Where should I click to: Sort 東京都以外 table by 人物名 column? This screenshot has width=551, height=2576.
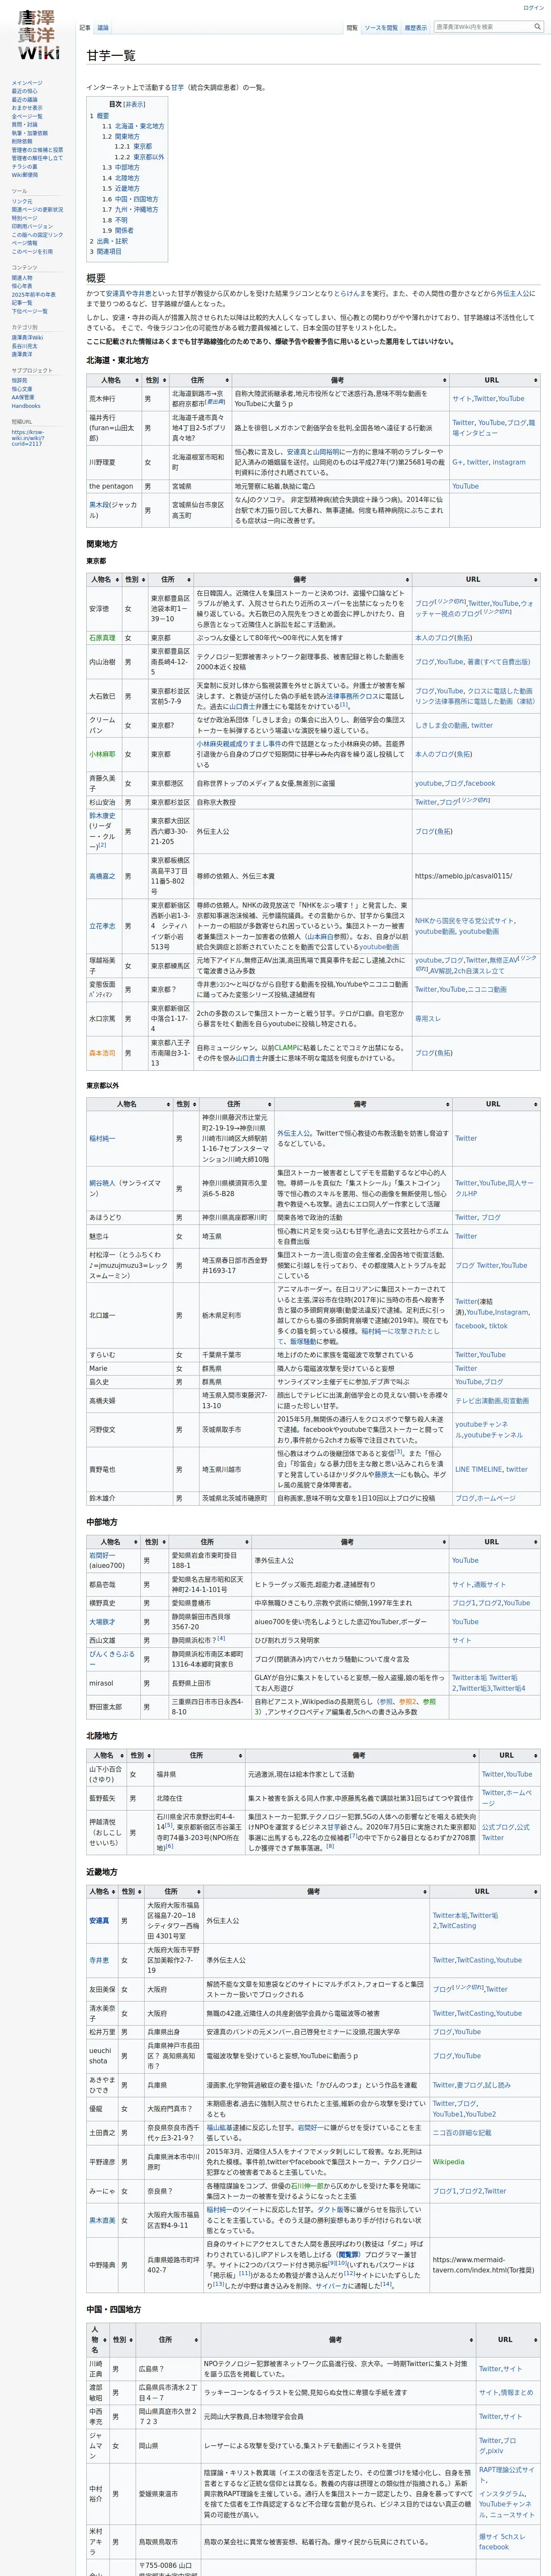pyautogui.click(x=130, y=1104)
